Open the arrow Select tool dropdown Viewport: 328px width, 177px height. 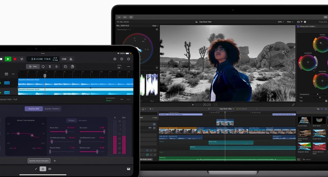(x=152, y=109)
